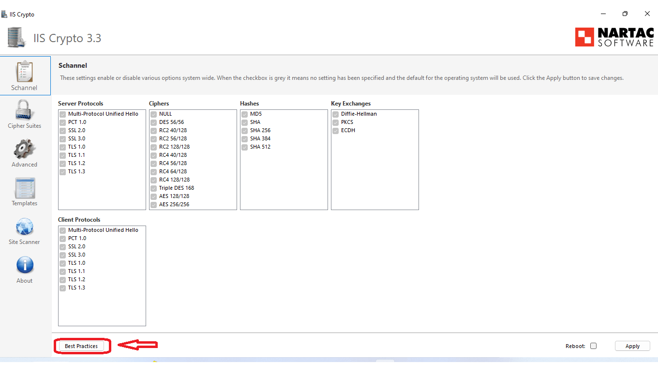
Task: Toggle Server Protocols PCT 1.0 checkbox
Action: tap(62, 122)
